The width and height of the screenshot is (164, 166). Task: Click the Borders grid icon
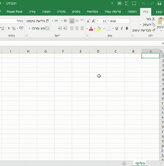click(108, 28)
